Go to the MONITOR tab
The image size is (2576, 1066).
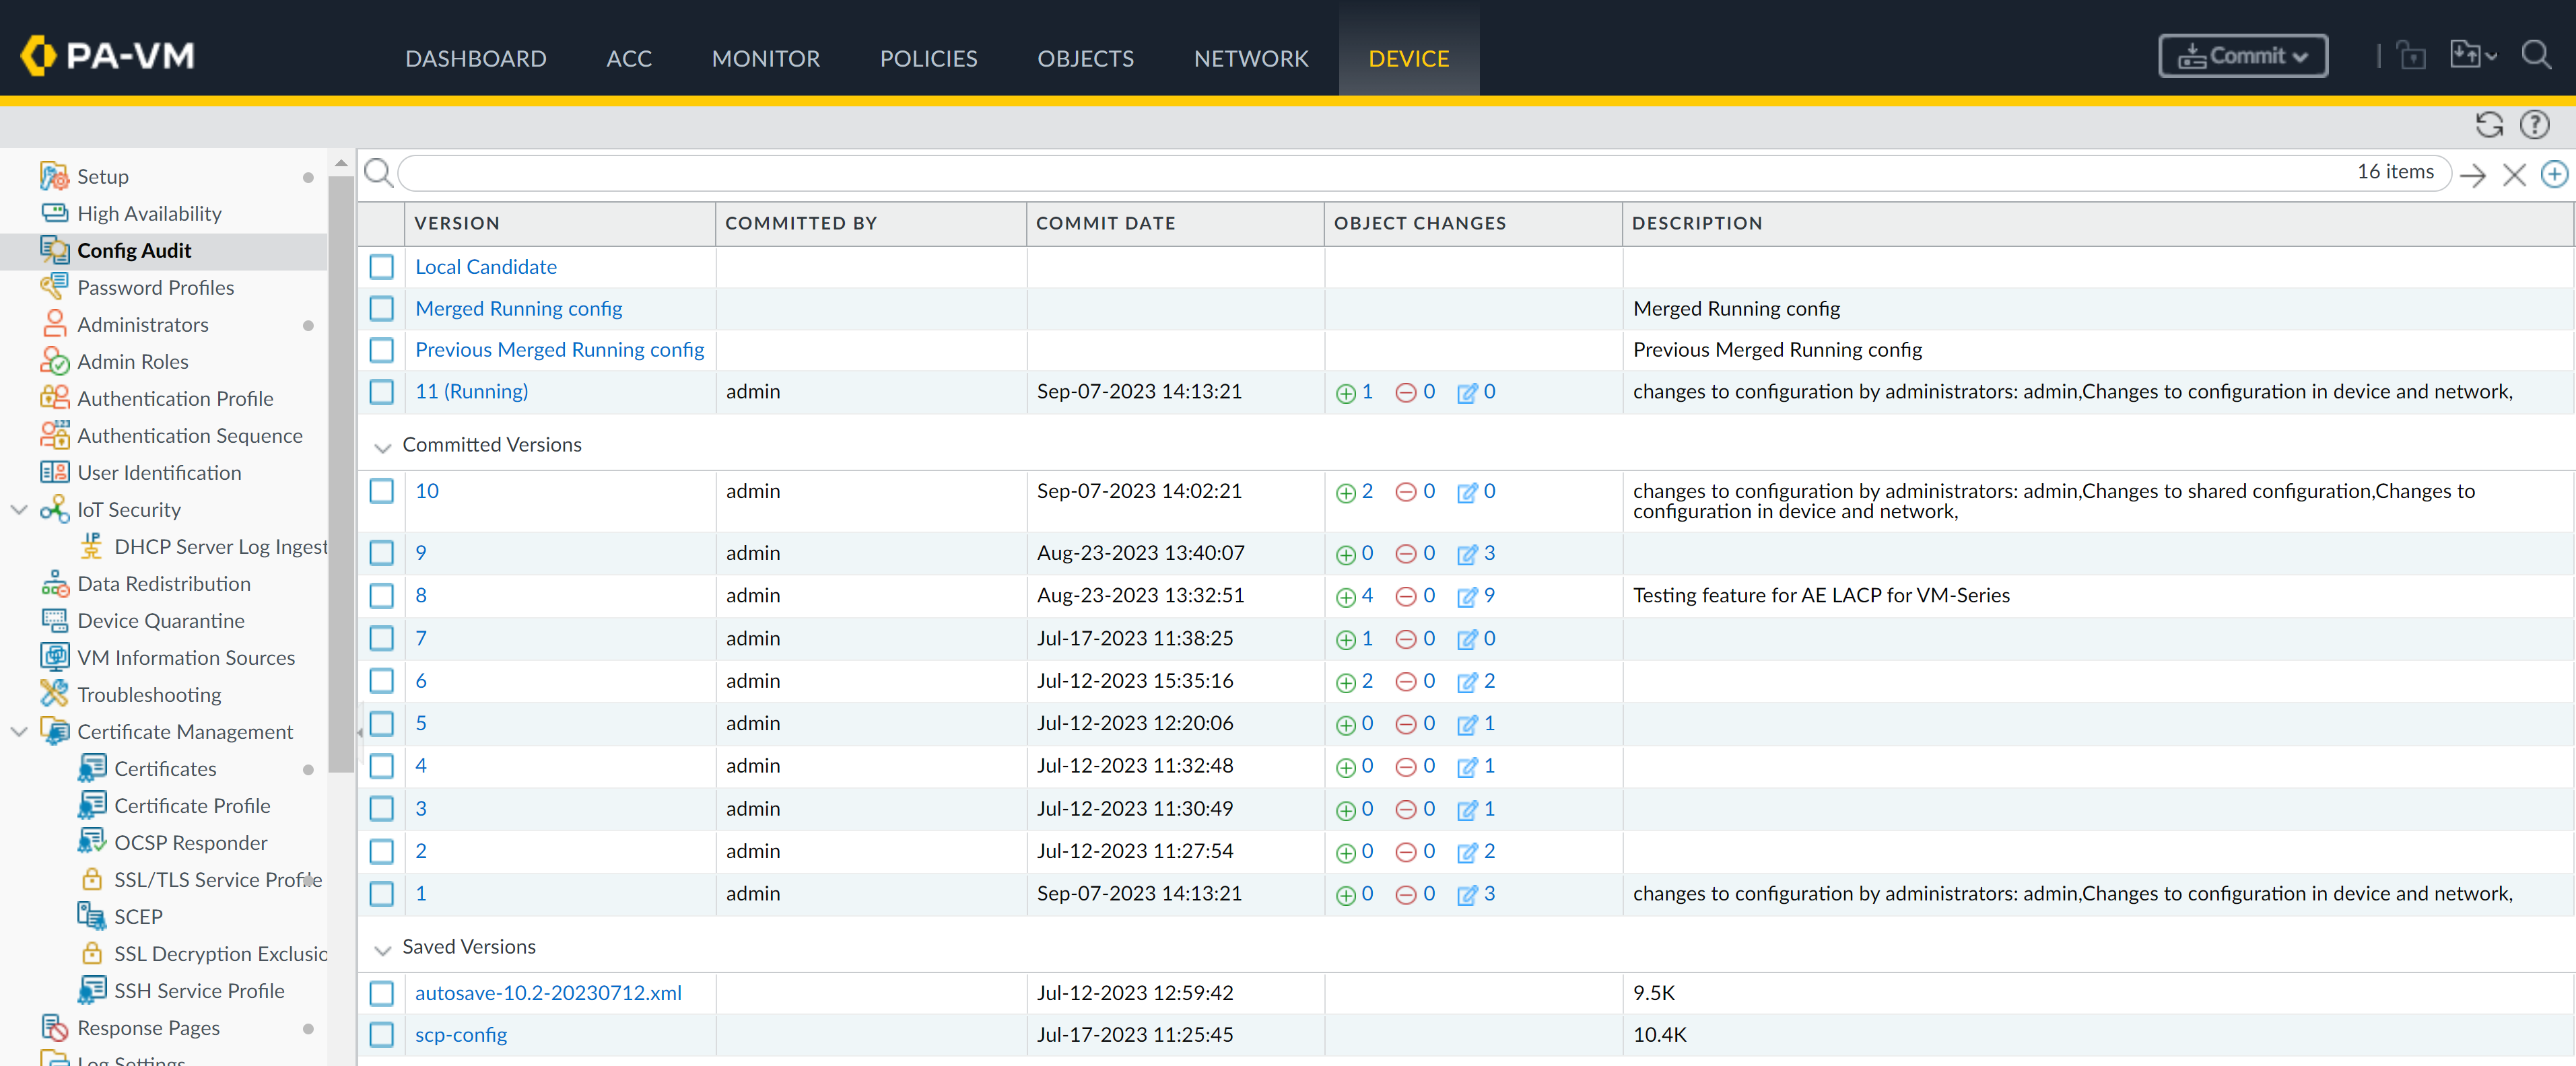click(765, 58)
